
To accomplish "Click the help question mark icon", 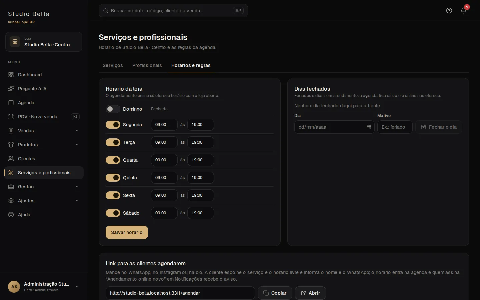I will click(x=449, y=11).
